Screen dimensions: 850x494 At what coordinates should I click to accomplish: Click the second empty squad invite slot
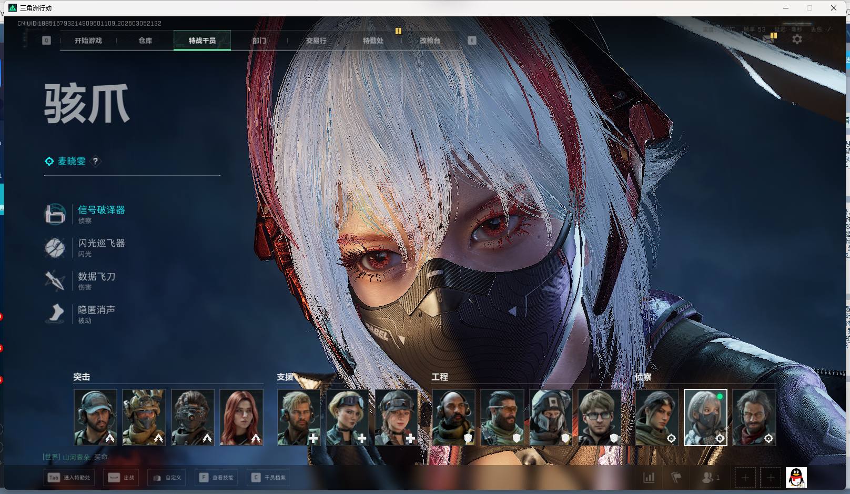[771, 478]
